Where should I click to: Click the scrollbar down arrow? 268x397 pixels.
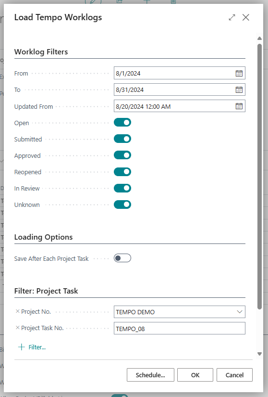(259, 354)
